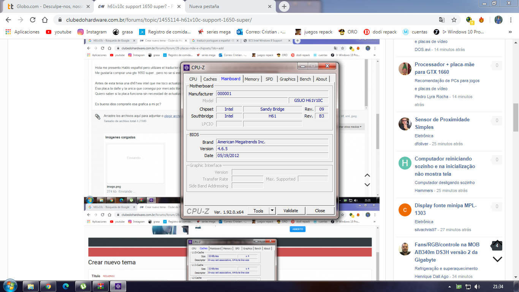The height and width of the screenshot is (292, 519).
Task: Open uTorrent from the taskbar
Action: 83,286
